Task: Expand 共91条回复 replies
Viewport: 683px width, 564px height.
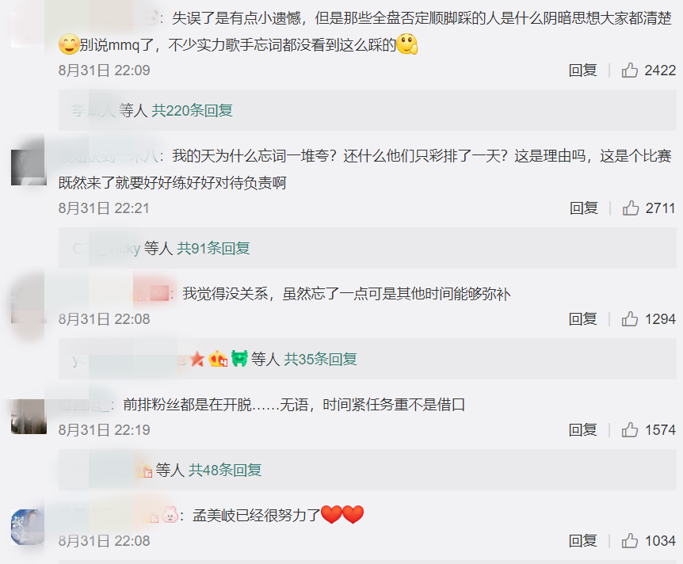Action: click(x=213, y=248)
